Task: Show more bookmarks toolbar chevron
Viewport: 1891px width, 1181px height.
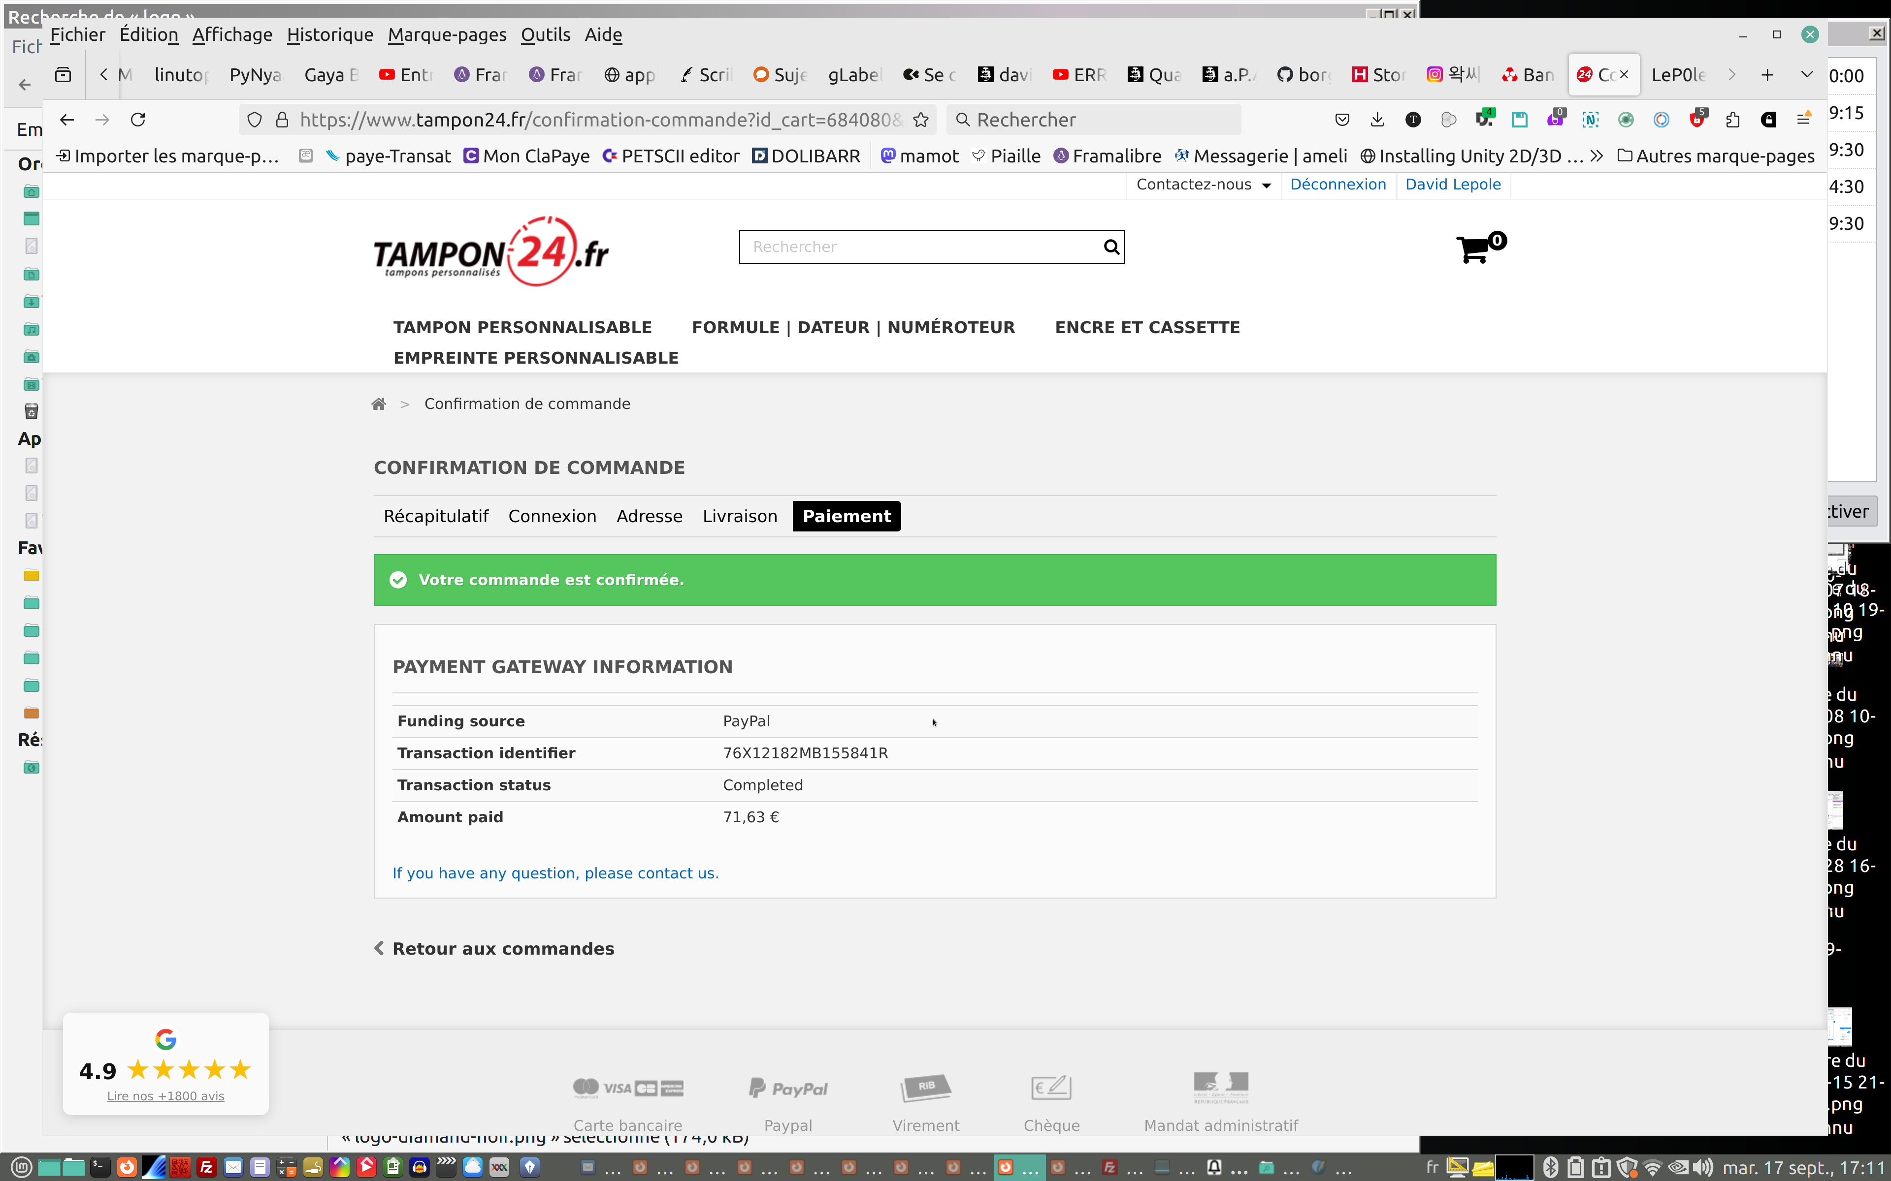Action: point(1597,156)
